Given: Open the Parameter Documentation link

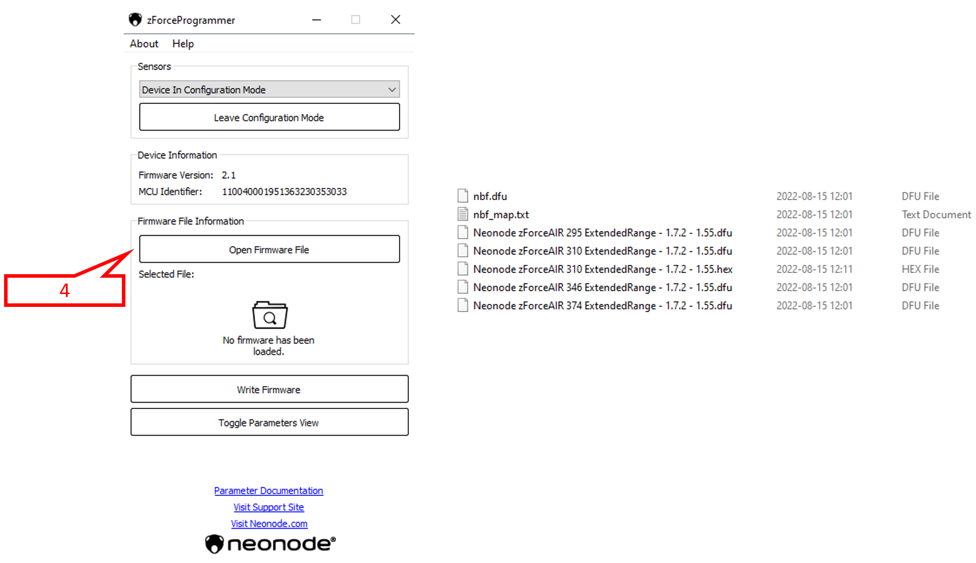Looking at the screenshot, I should 268,491.
